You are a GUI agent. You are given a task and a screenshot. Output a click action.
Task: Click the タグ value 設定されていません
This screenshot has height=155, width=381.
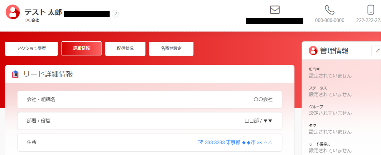click(330, 131)
